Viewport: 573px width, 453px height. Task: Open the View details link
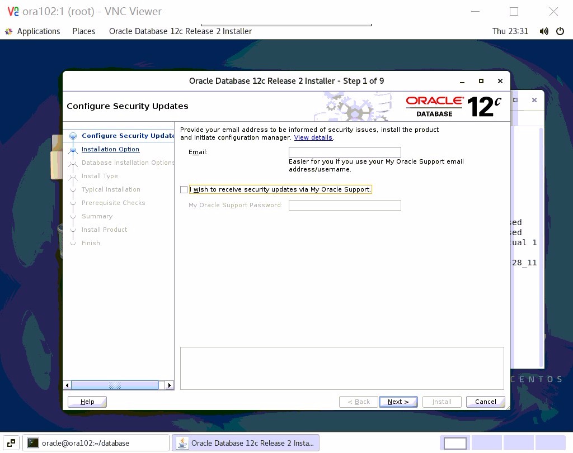tap(313, 137)
